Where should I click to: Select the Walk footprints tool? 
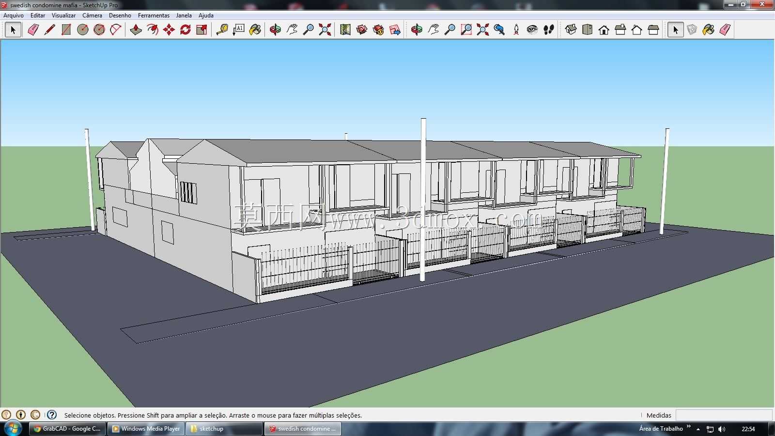pyautogui.click(x=549, y=30)
